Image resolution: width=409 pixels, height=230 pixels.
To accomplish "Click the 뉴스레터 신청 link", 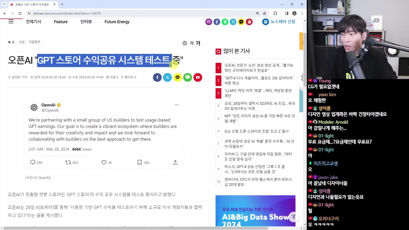I will 283,22.
